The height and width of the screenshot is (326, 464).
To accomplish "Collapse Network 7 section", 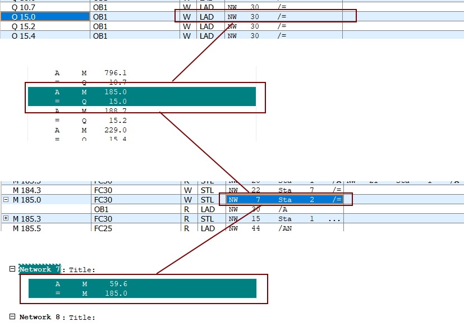I will 12,269.
